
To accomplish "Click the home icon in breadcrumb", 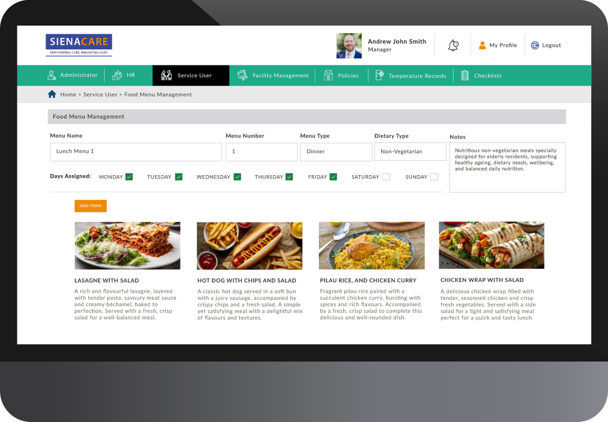I will pyautogui.click(x=52, y=94).
